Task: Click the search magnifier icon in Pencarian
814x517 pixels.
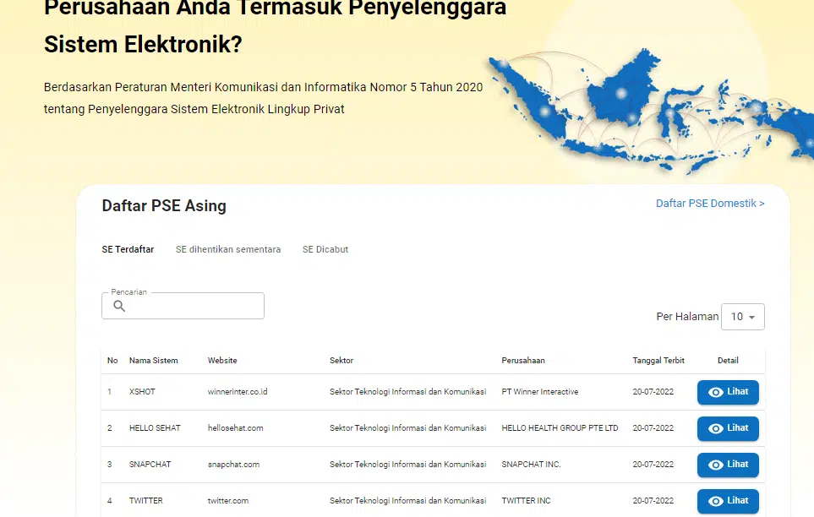Action: pyautogui.click(x=119, y=306)
